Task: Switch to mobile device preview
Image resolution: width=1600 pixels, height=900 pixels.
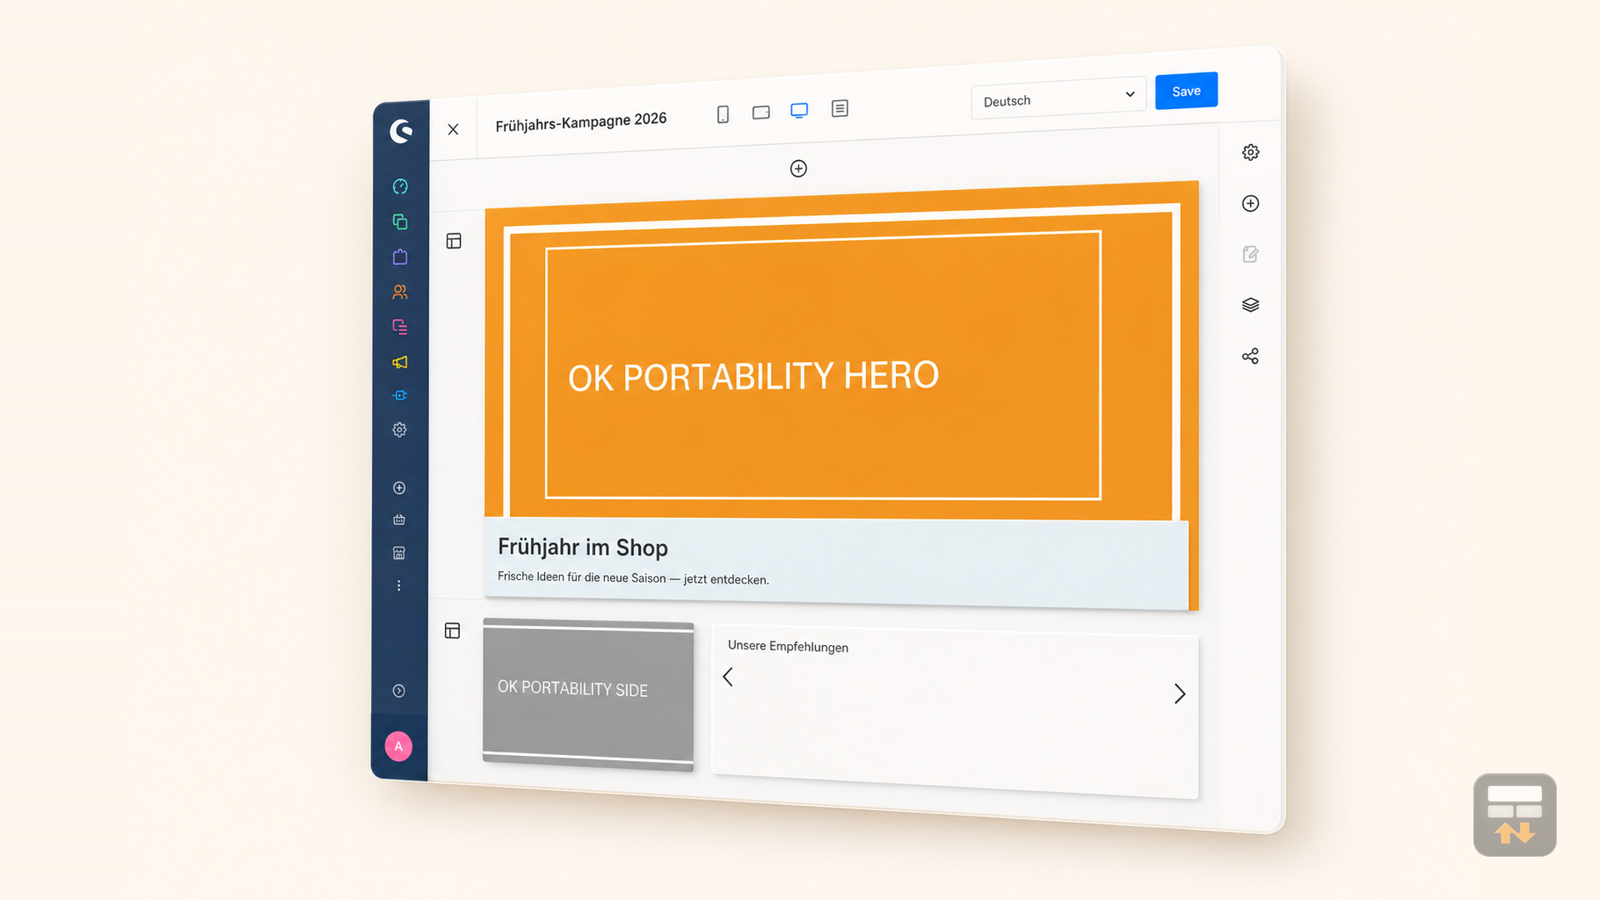Action: (723, 114)
